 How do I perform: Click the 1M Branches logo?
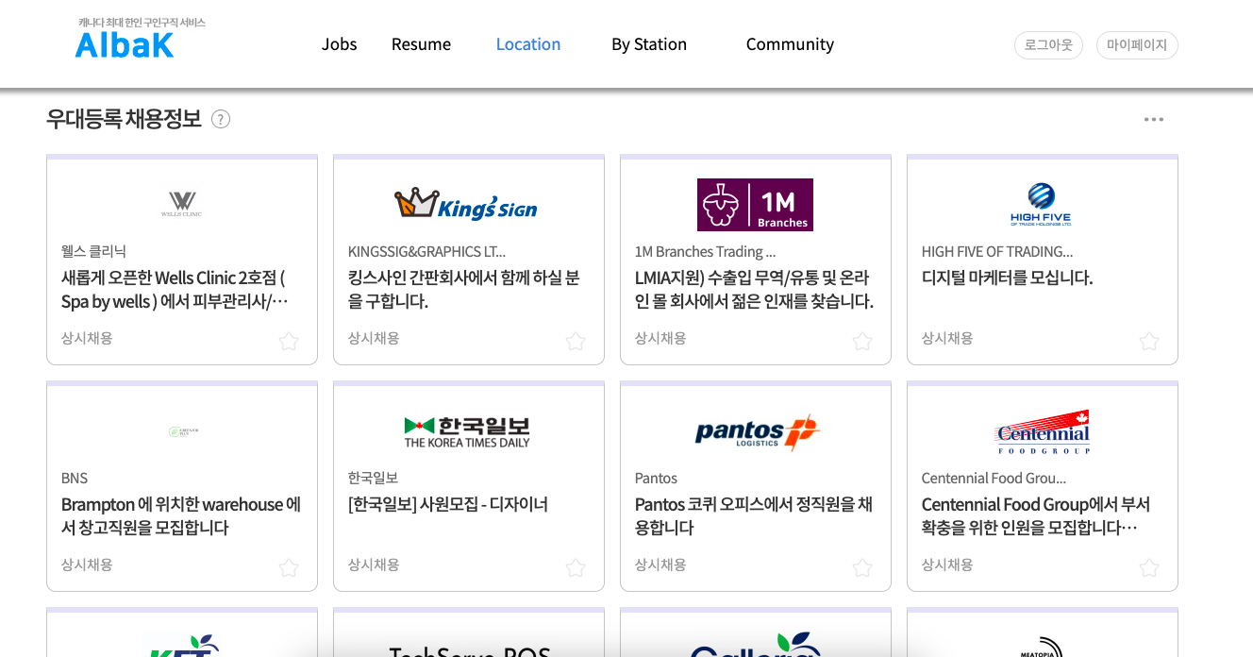pyautogui.click(x=755, y=205)
